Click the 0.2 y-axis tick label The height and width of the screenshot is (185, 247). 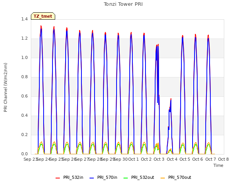tap(24, 135)
